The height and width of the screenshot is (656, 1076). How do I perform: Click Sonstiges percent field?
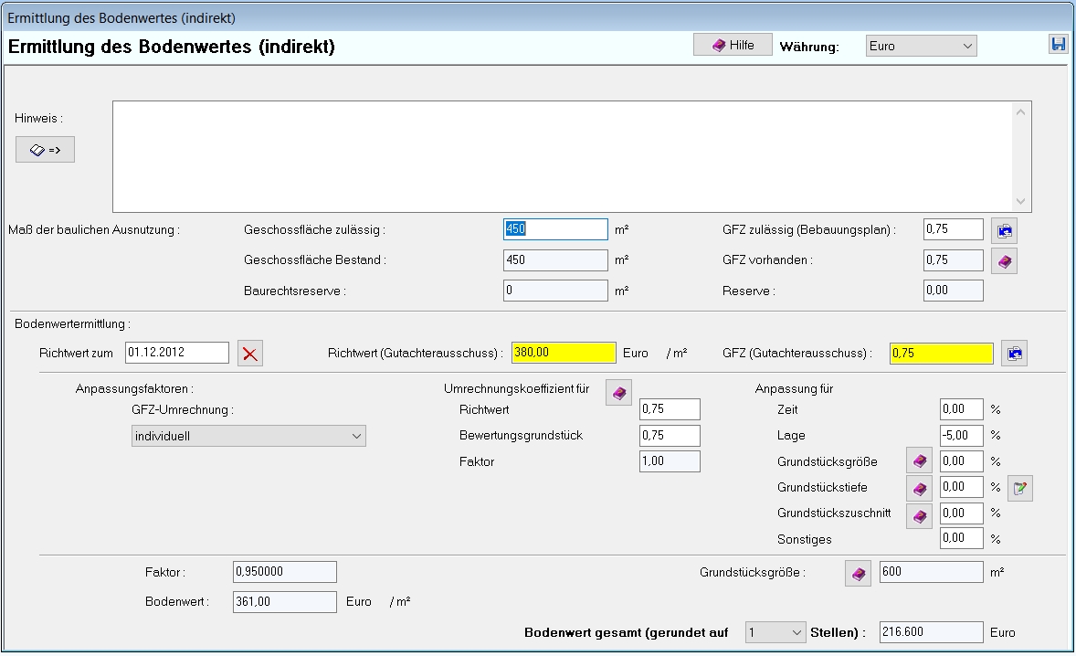tap(962, 538)
